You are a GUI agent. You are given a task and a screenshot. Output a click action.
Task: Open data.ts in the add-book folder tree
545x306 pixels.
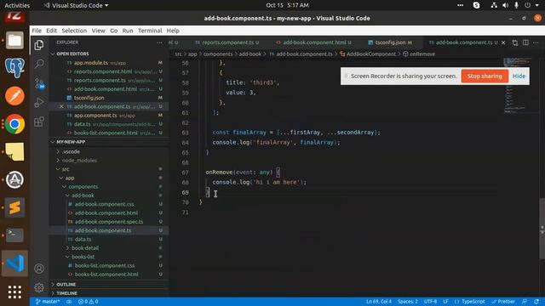83,239
